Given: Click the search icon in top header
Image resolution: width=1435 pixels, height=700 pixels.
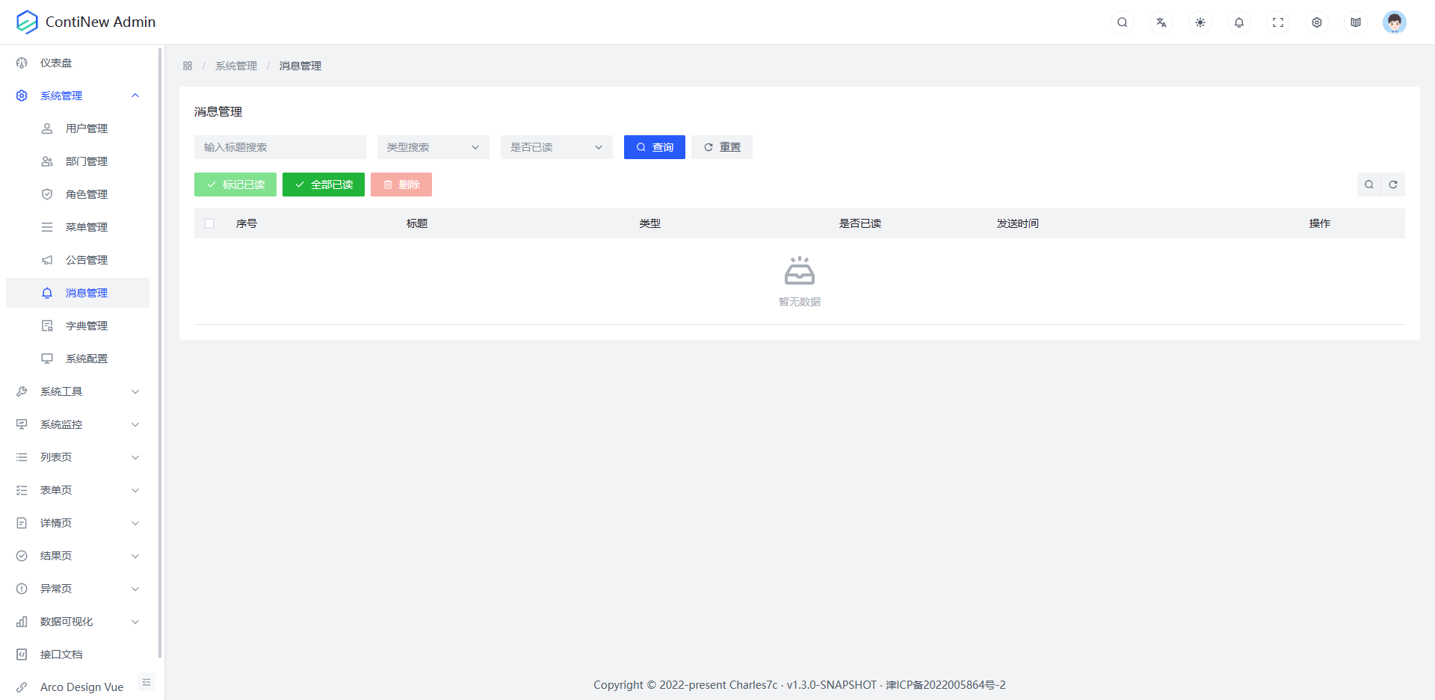Looking at the screenshot, I should [1122, 22].
